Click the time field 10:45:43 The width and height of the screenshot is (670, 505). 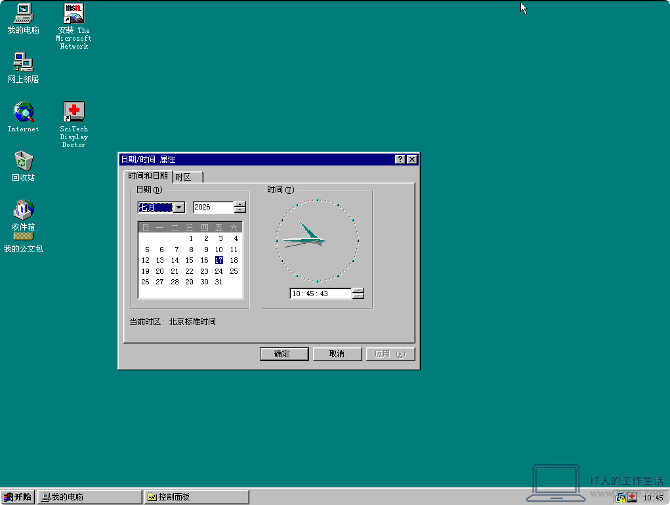tap(320, 294)
